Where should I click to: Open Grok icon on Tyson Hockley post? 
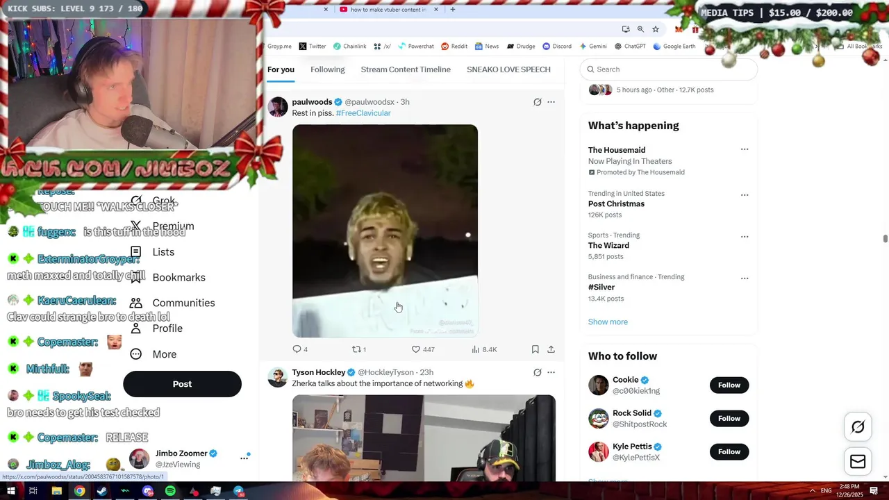coord(537,372)
